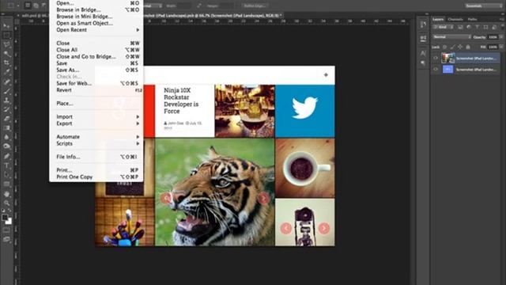Select the Quick Selection tool
Viewport: 506px width, 285px height.
click(x=7, y=54)
